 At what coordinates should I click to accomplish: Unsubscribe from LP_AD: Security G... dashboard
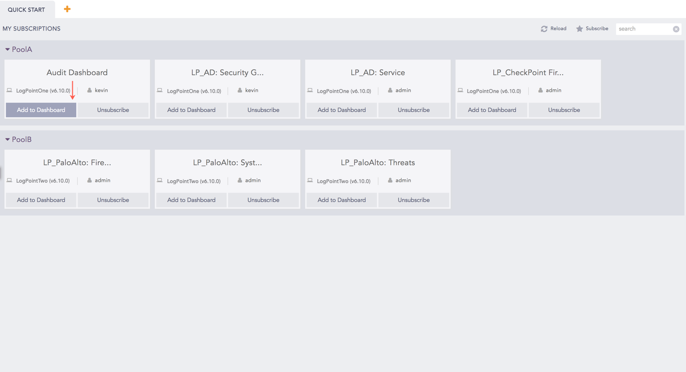pyautogui.click(x=263, y=110)
